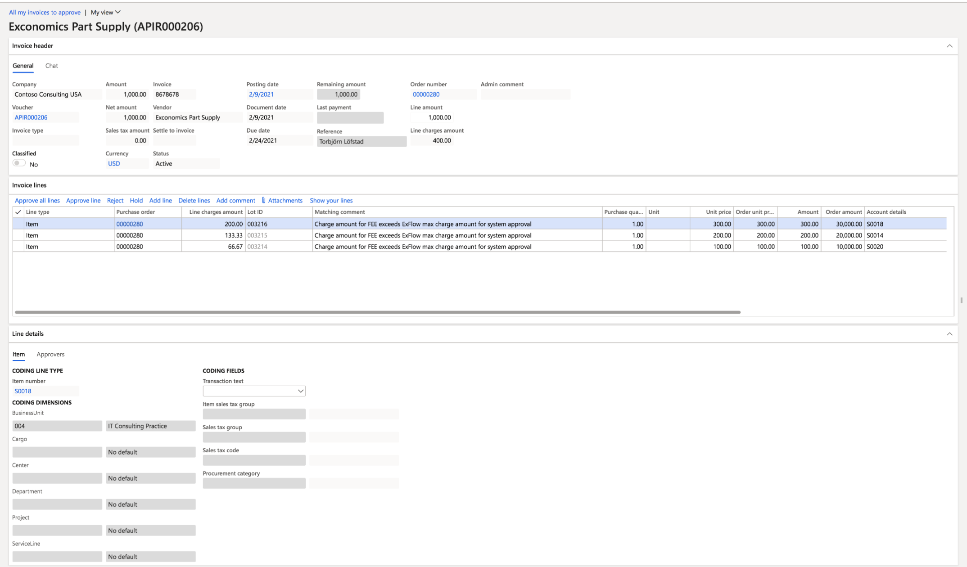Click the Invoice type field

pyautogui.click(x=45, y=140)
